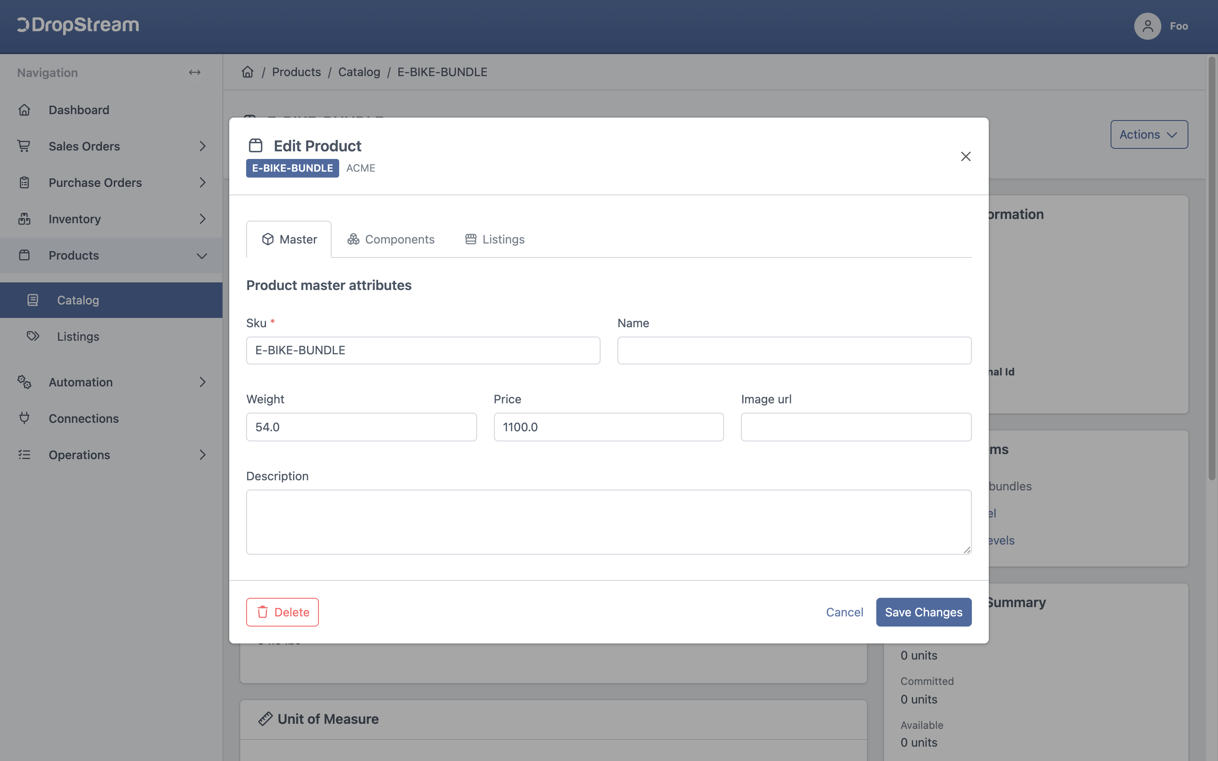
Task: Click the Catalog list icon
Action: click(x=33, y=300)
